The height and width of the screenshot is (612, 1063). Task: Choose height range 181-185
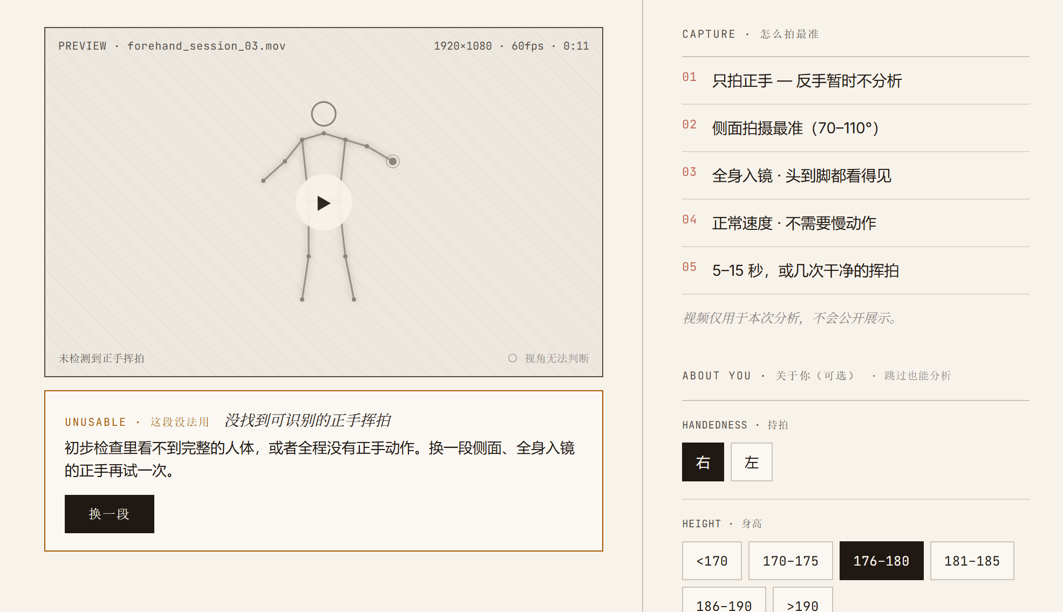coord(972,561)
